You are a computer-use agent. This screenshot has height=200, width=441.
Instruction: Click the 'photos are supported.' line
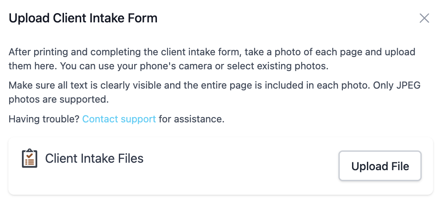(58, 100)
